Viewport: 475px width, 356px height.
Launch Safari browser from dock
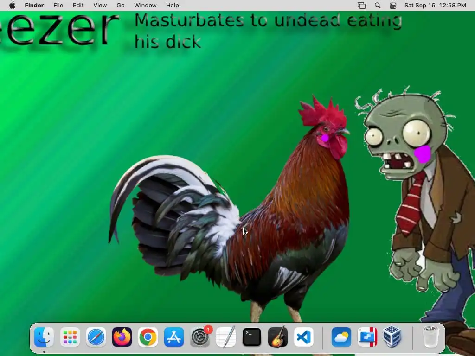pyautogui.click(x=96, y=337)
